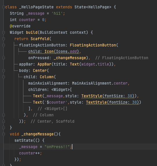The height and width of the screenshot is (166, 157).
Task: Click the AppBar constructor
Action: tap(44, 64)
